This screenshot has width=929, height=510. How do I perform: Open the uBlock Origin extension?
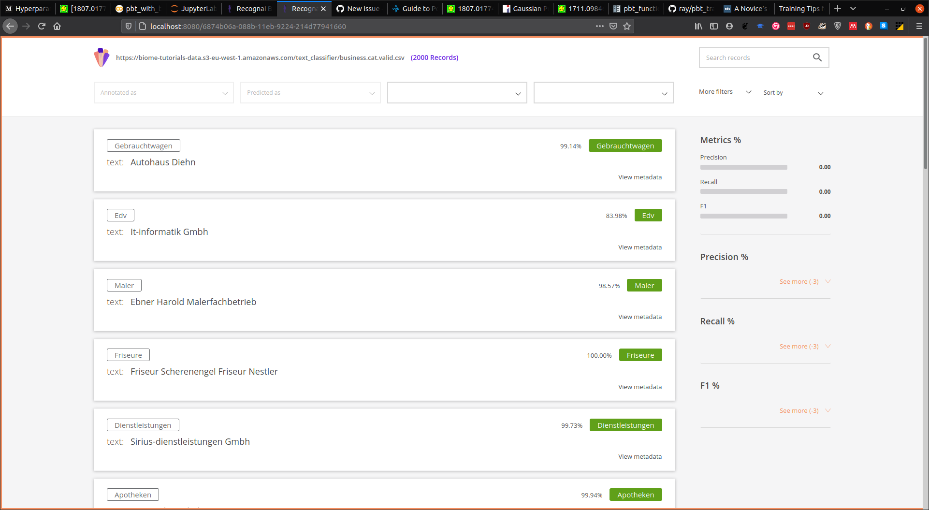pos(806,27)
